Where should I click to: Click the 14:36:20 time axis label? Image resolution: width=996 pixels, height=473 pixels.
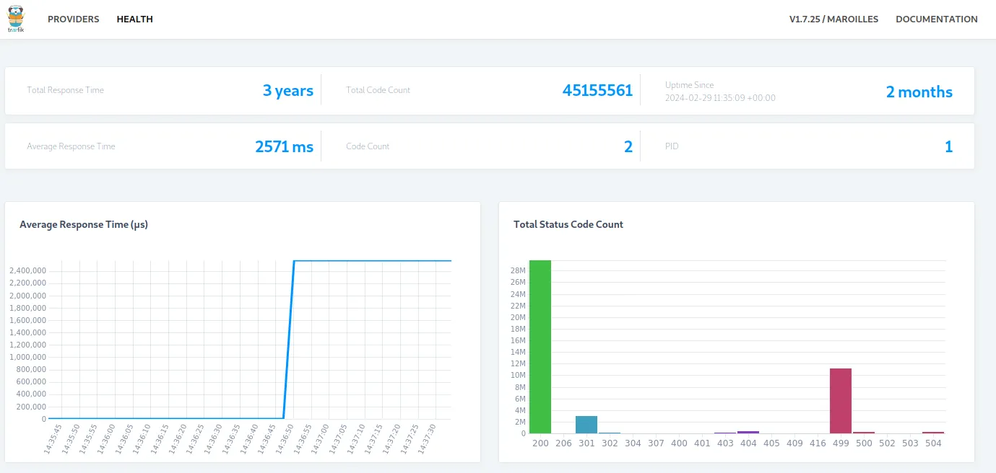[x=178, y=440]
